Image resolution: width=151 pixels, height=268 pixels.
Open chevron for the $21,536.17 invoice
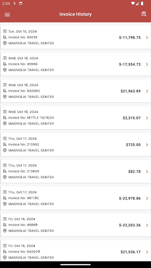pos(147,252)
